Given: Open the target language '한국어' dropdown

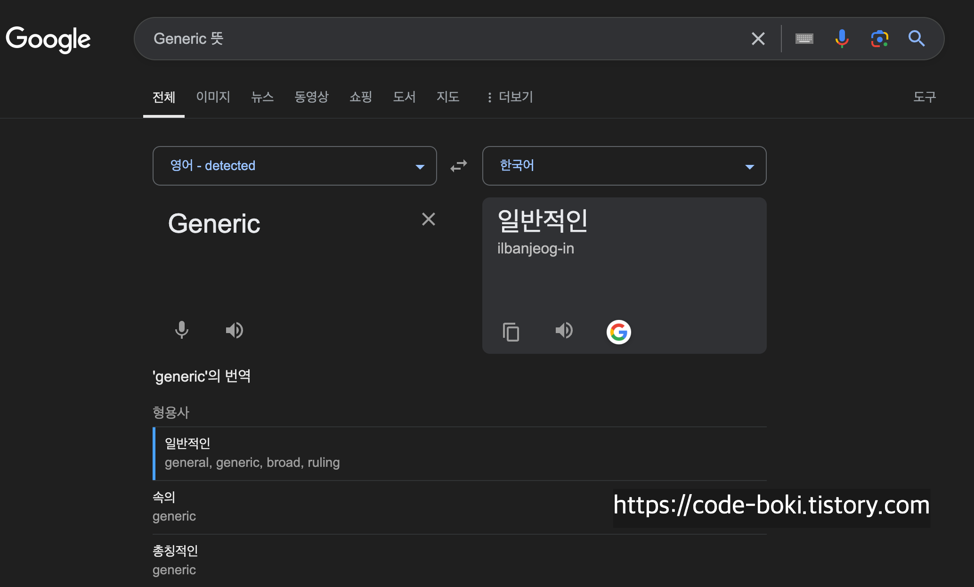Looking at the screenshot, I should point(624,166).
